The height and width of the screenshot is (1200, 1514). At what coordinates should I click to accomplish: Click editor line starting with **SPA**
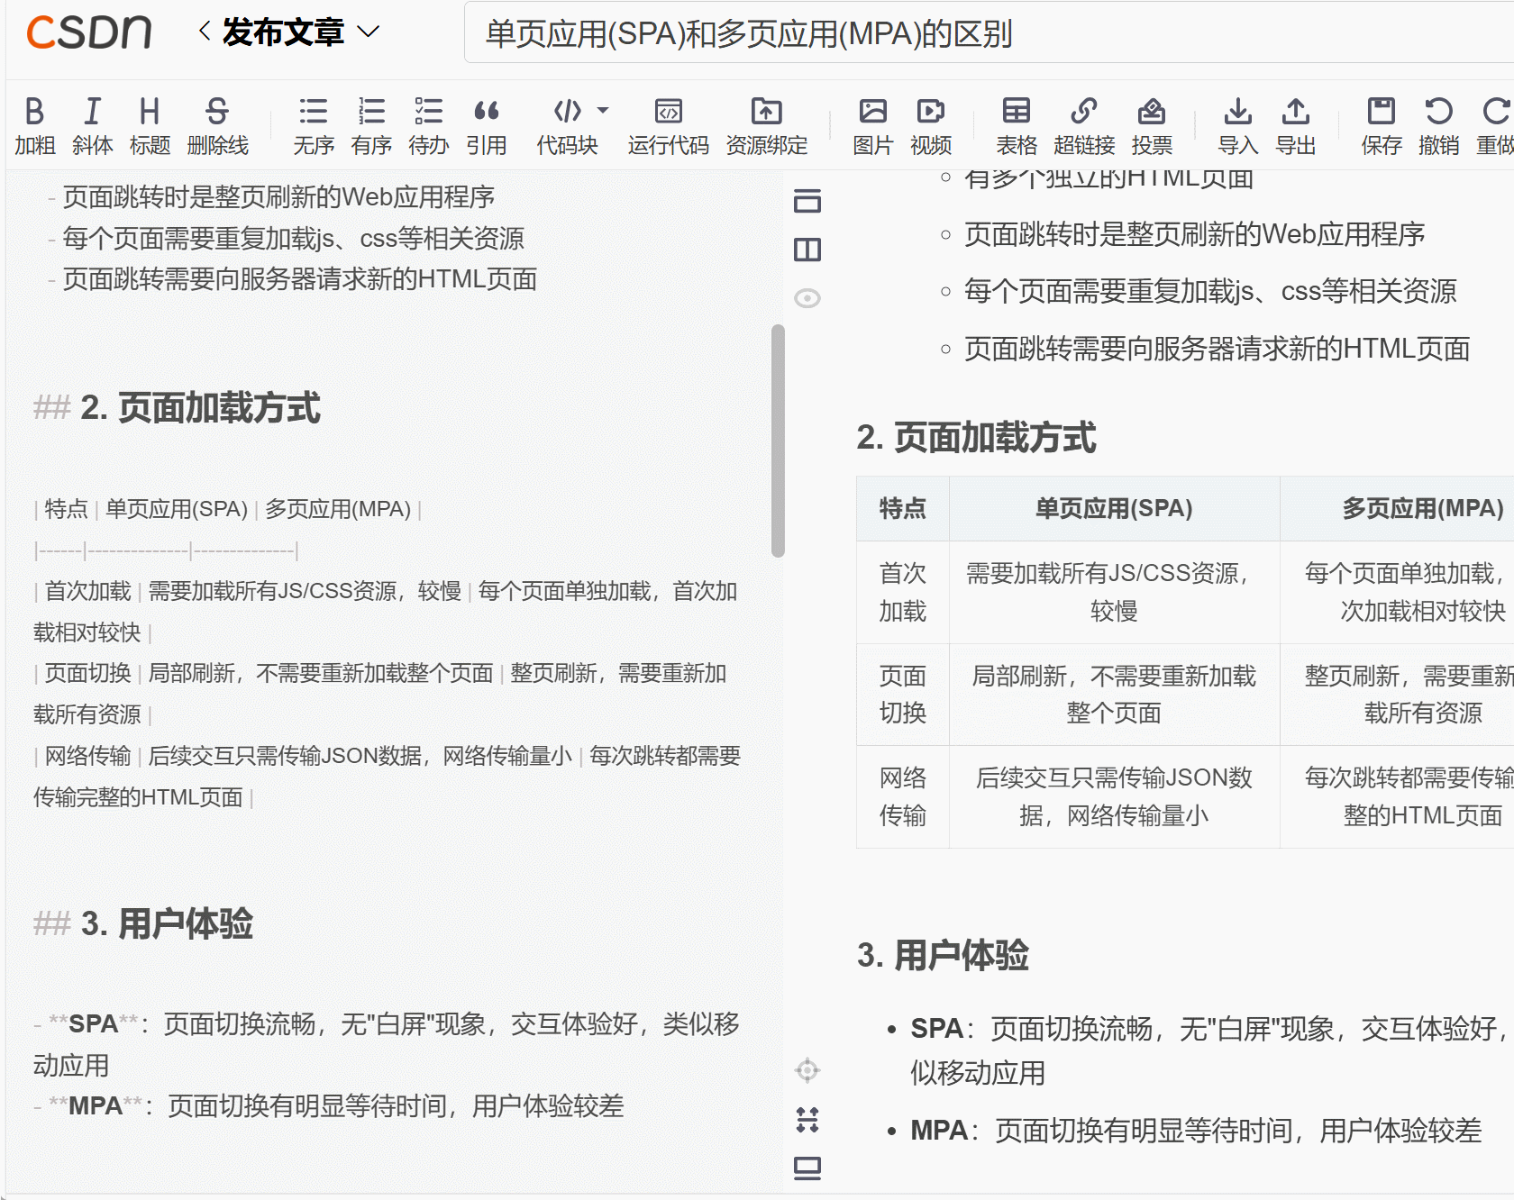(387, 1044)
